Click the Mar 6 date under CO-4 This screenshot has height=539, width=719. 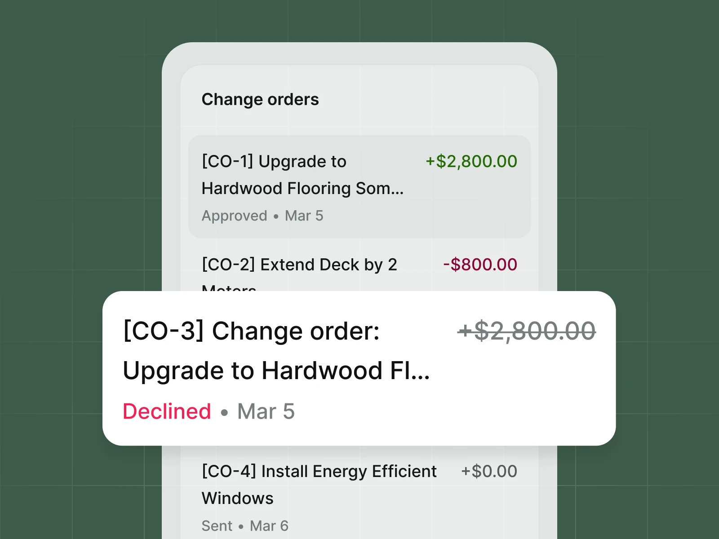coord(269,526)
